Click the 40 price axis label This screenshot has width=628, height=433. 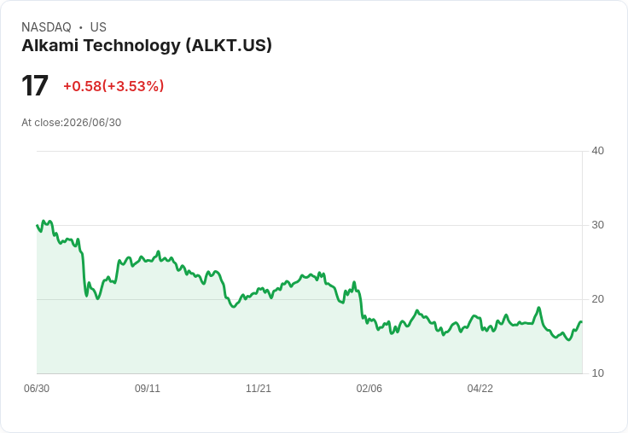click(x=598, y=151)
